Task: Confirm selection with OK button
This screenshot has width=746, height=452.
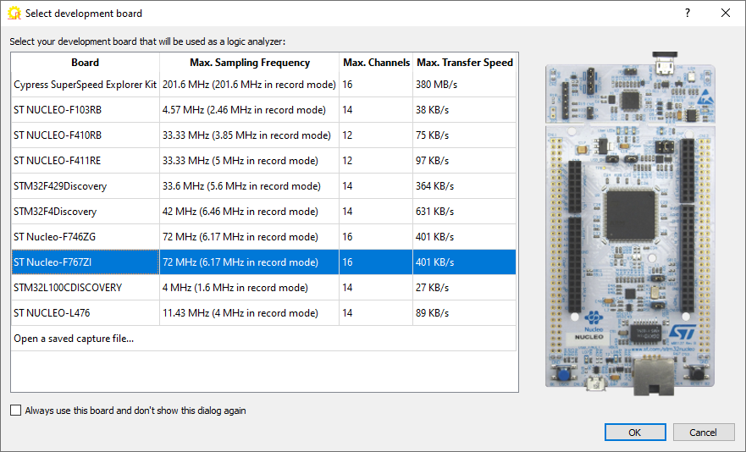Action: (635, 432)
